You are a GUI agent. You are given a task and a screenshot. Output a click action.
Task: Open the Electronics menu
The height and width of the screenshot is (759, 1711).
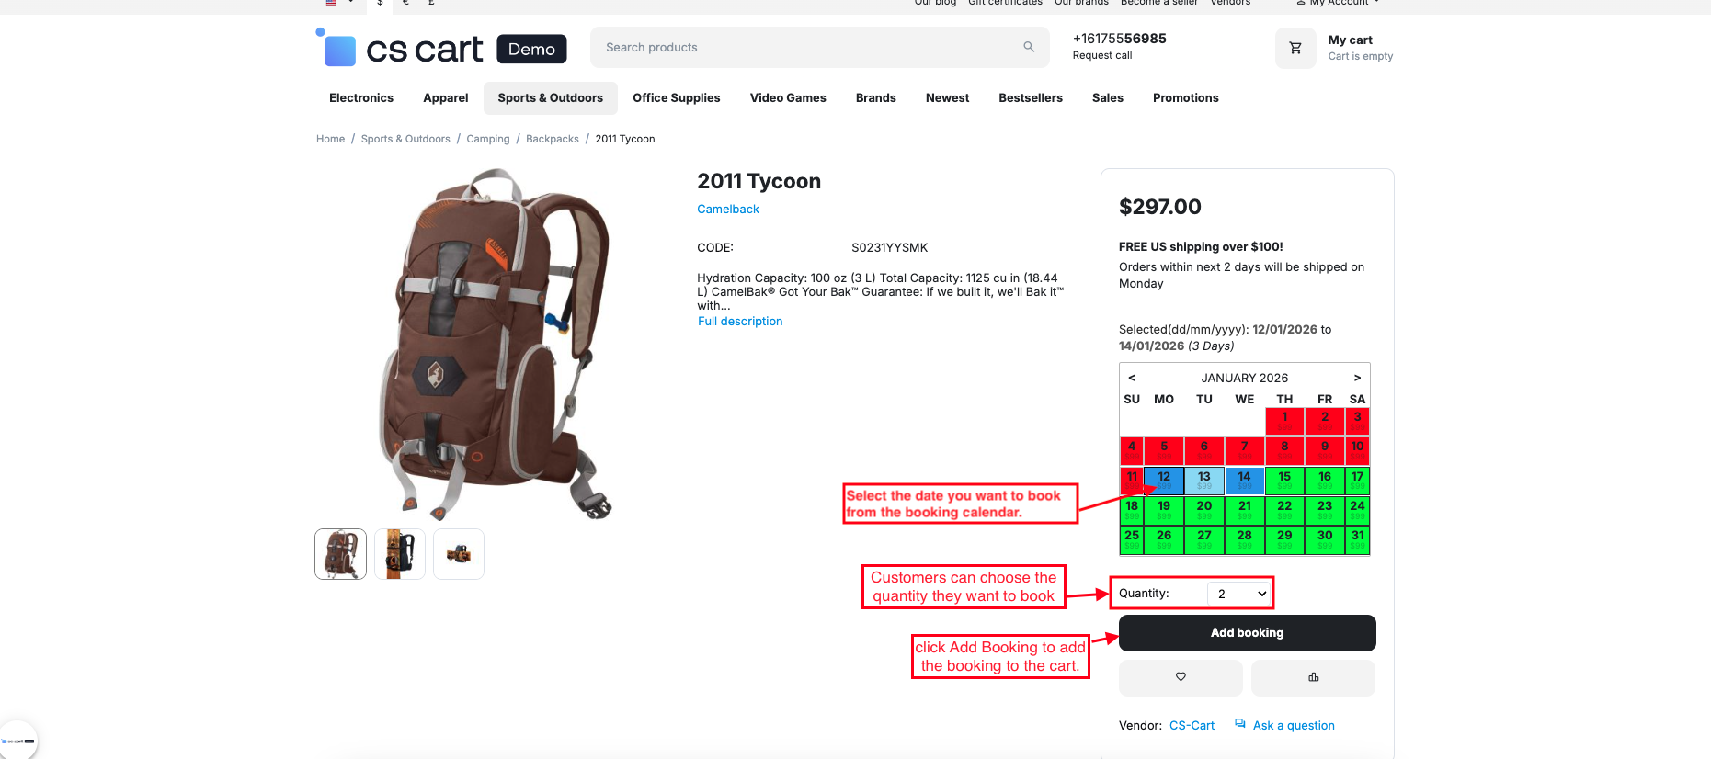tap(361, 98)
